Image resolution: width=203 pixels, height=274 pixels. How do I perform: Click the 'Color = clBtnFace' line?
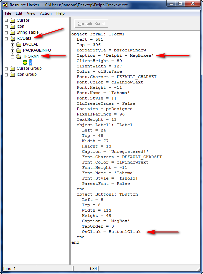pos(99,71)
